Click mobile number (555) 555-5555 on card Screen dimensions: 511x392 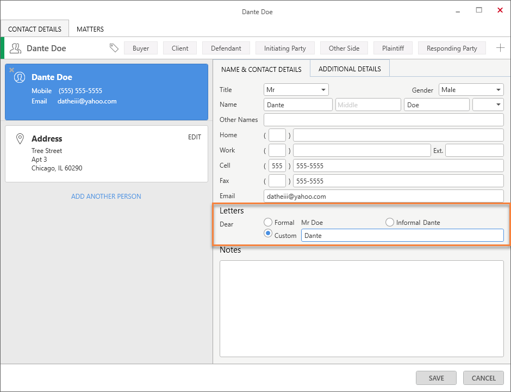80,91
